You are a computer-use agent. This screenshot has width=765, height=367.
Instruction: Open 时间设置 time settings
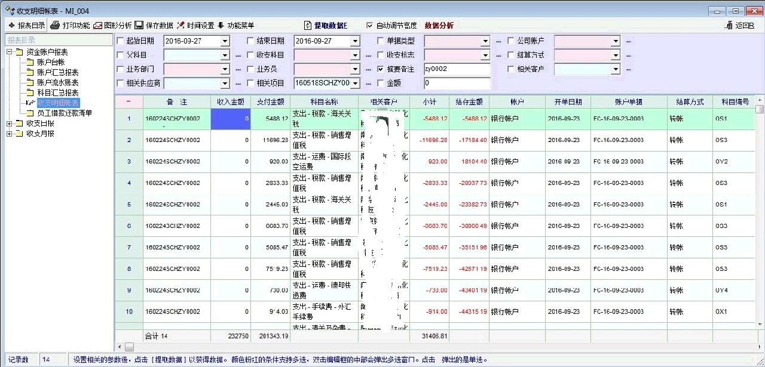tap(181, 26)
